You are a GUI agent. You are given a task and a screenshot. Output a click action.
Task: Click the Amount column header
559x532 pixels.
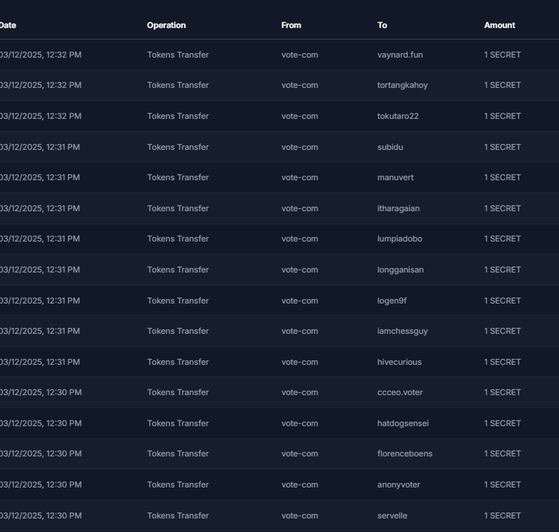coord(499,25)
